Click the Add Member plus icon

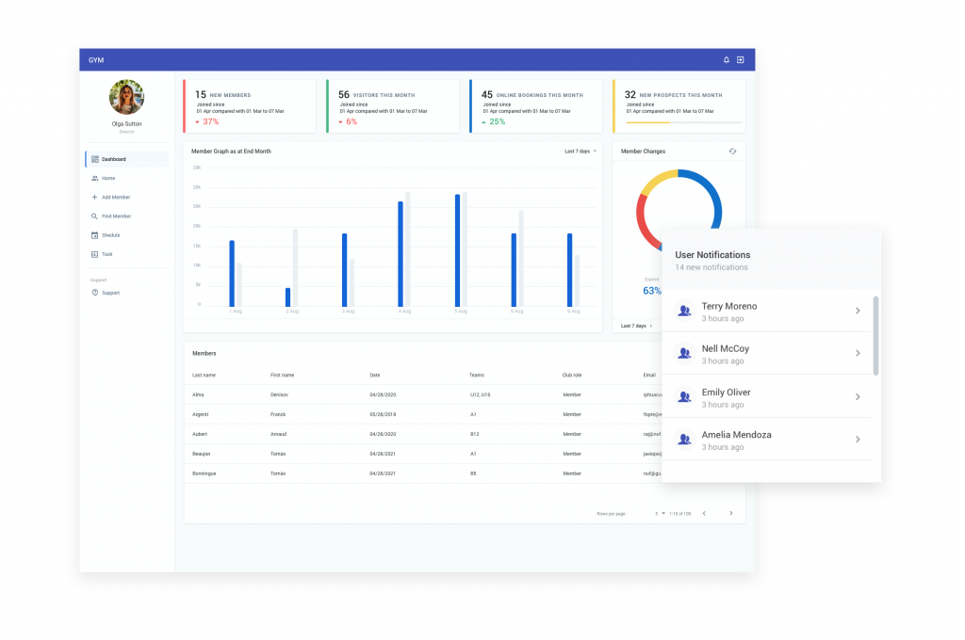click(x=94, y=197)
